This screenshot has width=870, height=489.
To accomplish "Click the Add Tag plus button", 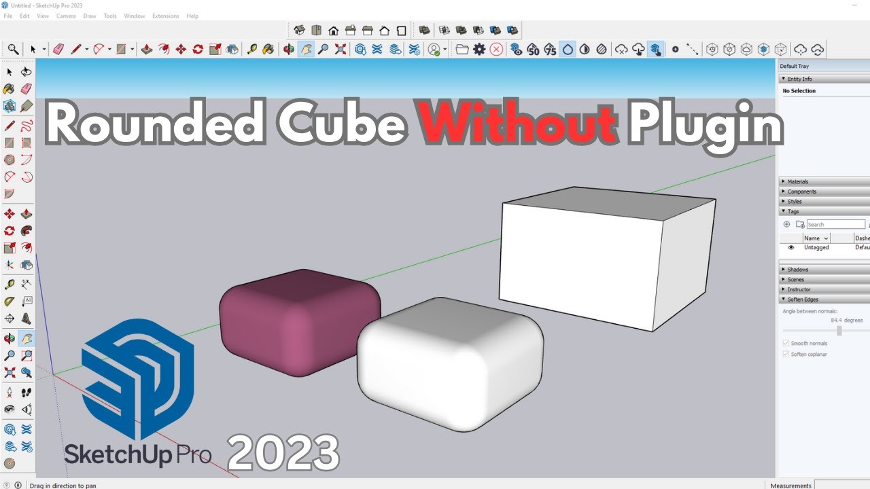I will (787, 224).
